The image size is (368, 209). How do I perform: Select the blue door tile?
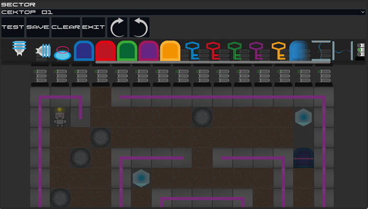84,51
